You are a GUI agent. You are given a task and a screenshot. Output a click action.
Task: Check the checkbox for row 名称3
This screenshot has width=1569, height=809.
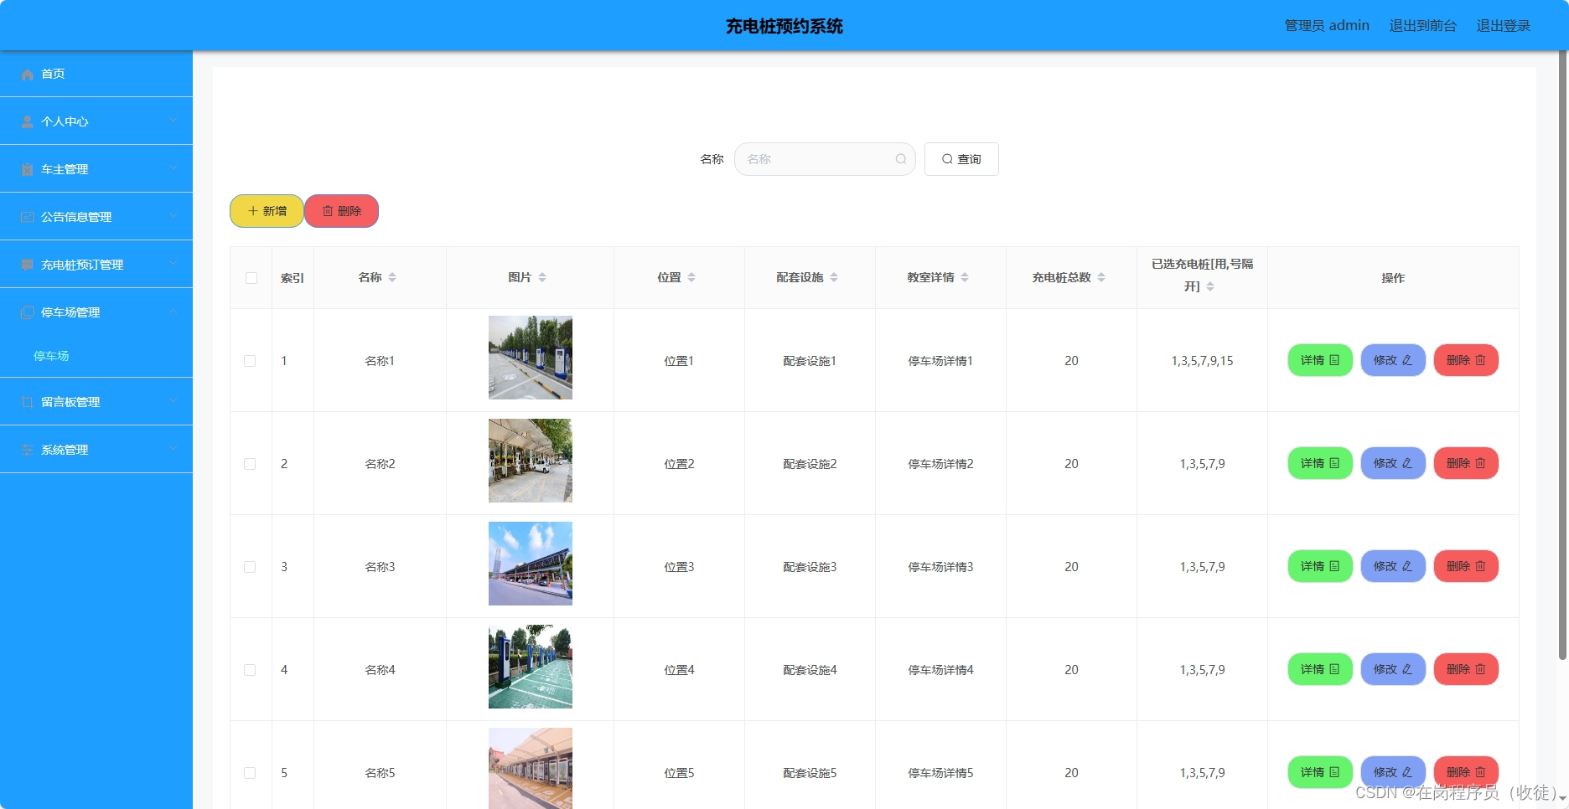pos(250,567)
